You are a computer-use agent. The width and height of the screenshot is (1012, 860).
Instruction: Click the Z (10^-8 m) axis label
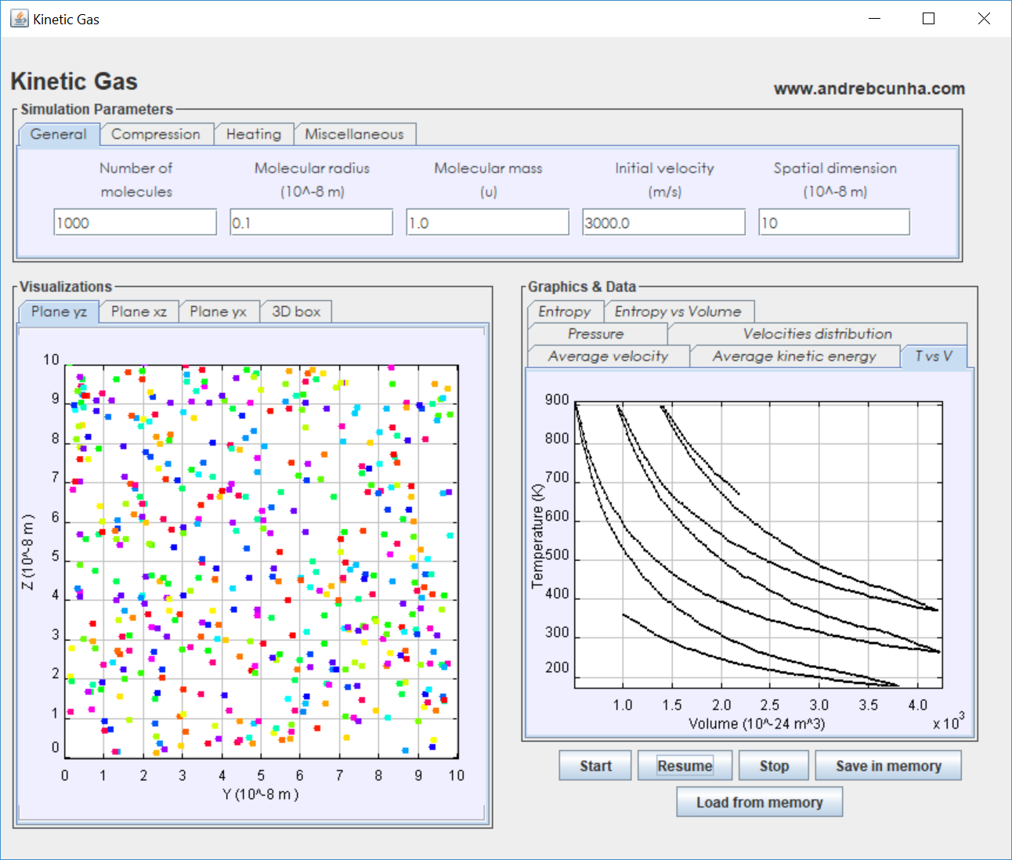pyautogui.click(x=28, y=552)
